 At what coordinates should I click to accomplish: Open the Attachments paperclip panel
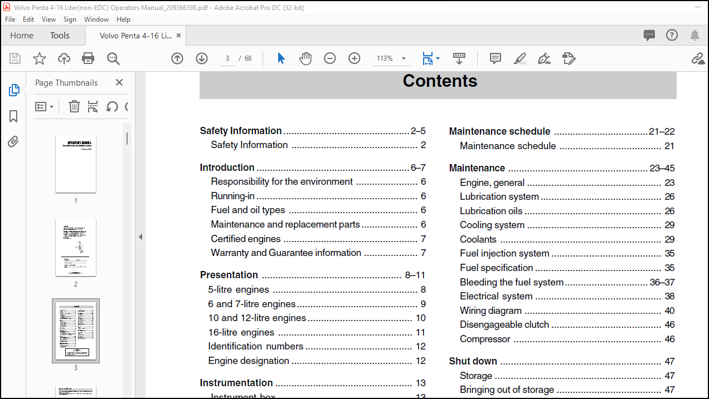tap(14, 141)
